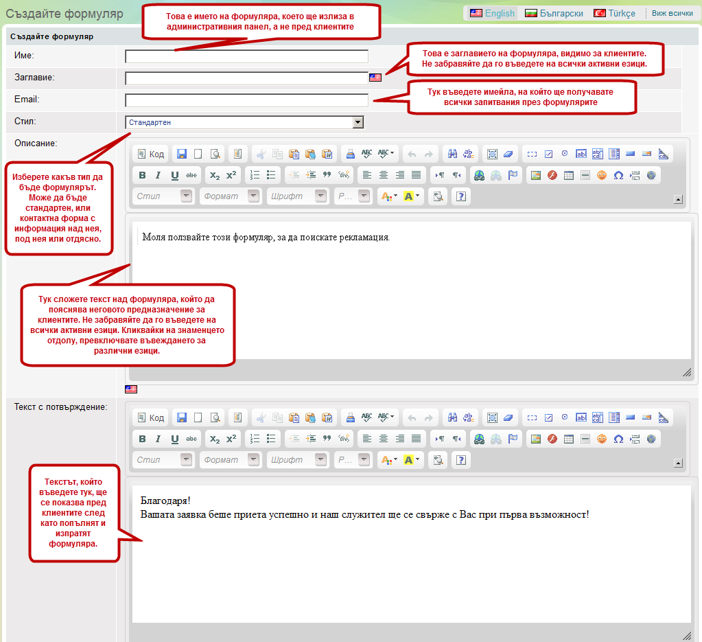Toggle Bold in Описание editor toolbar
The width and height of the screenshot is (702, 642).
[142, 175]
